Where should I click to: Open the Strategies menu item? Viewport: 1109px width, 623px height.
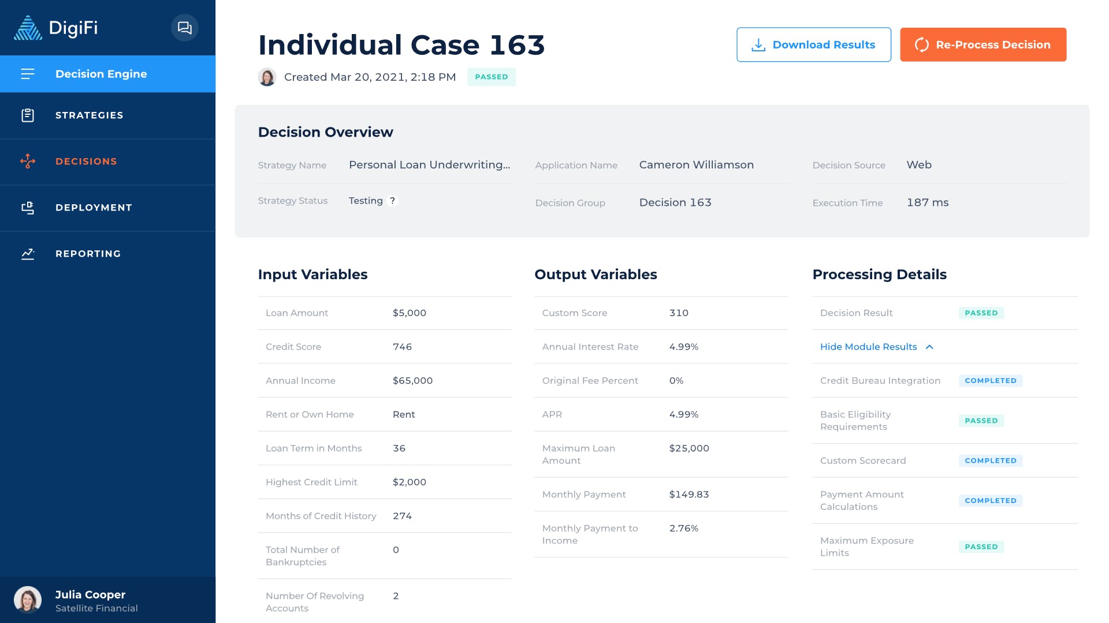(x=89, y=115)
